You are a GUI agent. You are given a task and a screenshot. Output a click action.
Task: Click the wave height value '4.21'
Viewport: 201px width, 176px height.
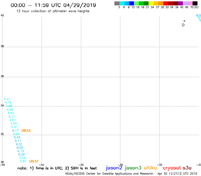pyautogui.click(x=7, y=99)
